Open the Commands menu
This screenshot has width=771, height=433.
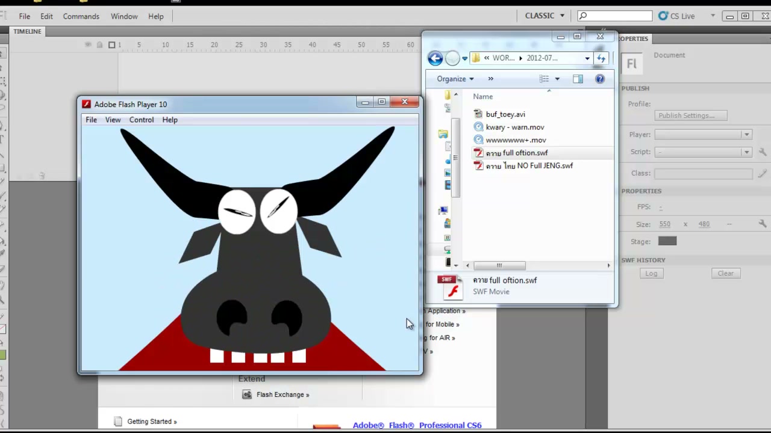(81, 16)
